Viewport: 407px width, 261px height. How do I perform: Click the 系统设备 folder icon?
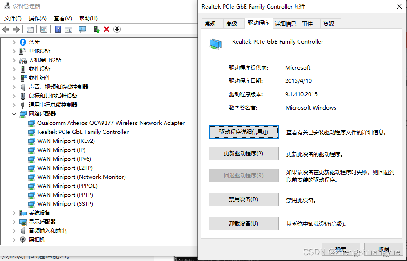[x=23, y=213]
